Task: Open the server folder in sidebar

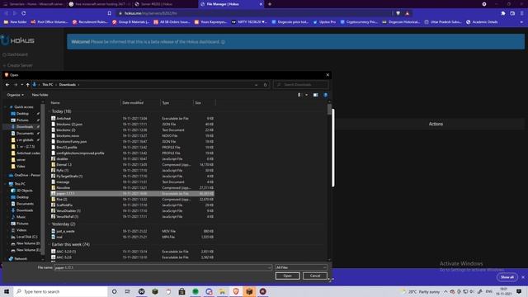Action: [21, 160]
